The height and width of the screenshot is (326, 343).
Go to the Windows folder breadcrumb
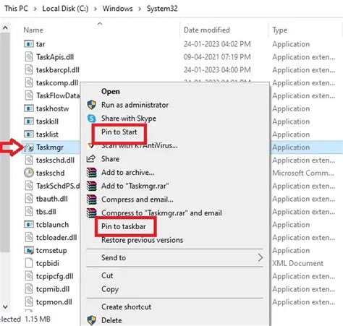[x=118, y=9]
